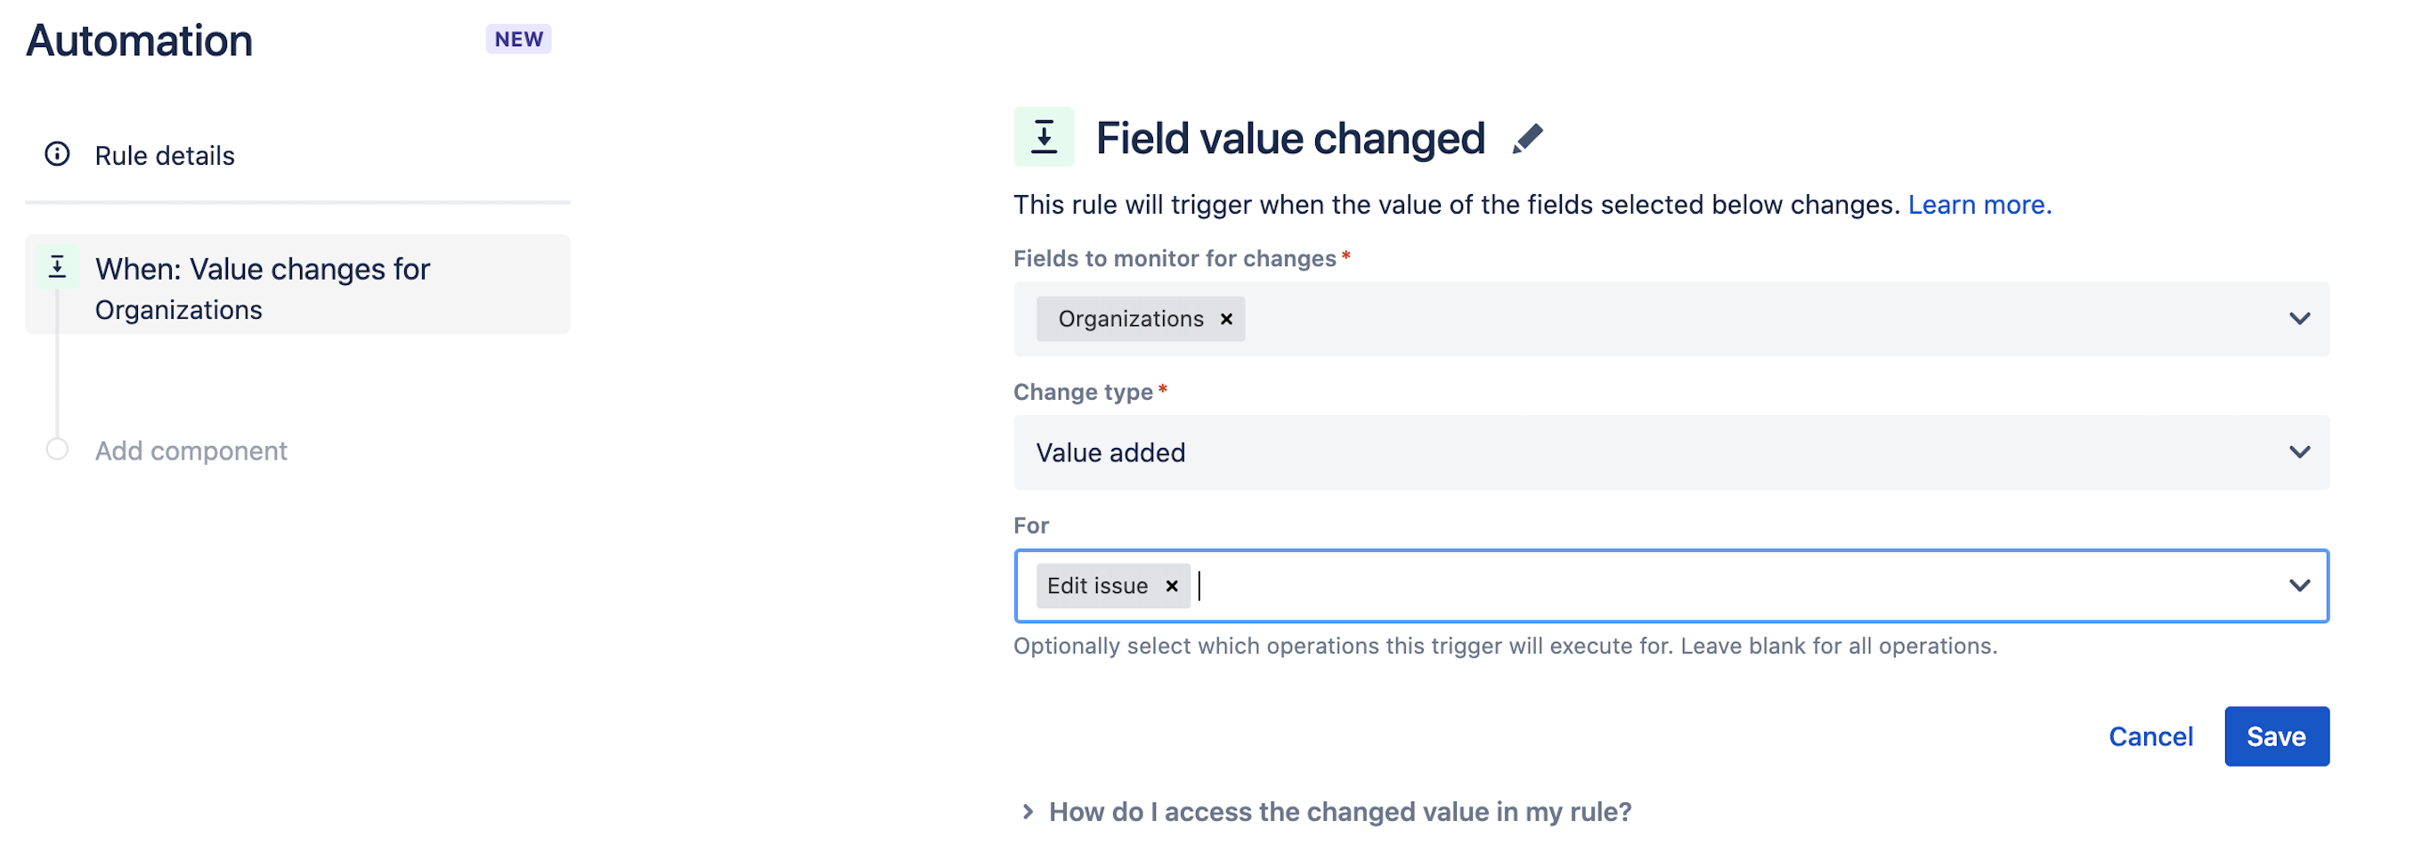Save the trigger configuration
This screenshot has height=862, width=2422.
(2276, 736)
